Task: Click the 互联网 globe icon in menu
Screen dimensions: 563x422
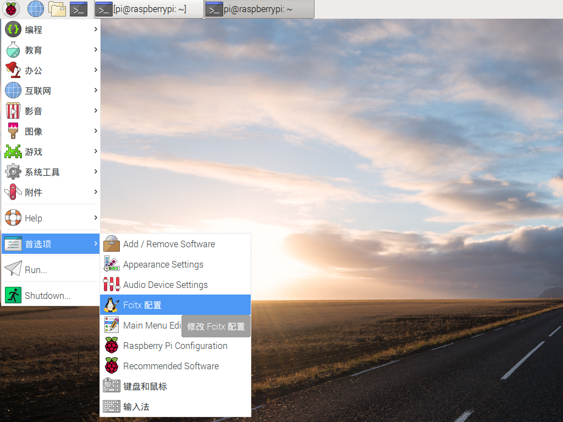Action: (x=13, y=90)
